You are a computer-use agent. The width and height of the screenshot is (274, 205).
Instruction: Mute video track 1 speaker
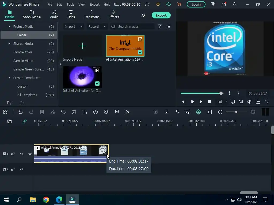(x=21, y=154)
